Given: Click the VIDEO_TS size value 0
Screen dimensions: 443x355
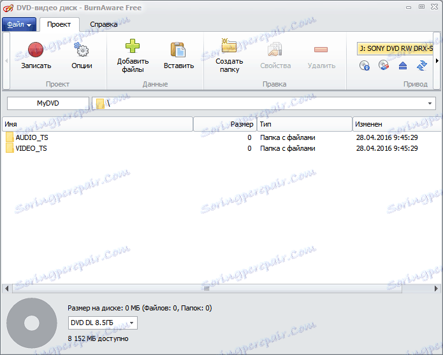Looking at the screenshot, I should [249, 148].
